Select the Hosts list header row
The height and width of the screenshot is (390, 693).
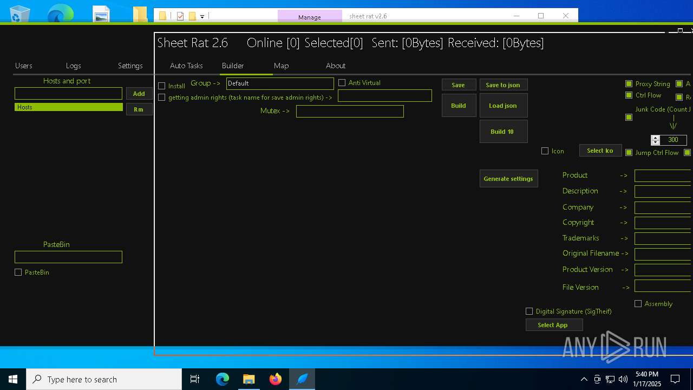tap(69, 107)
